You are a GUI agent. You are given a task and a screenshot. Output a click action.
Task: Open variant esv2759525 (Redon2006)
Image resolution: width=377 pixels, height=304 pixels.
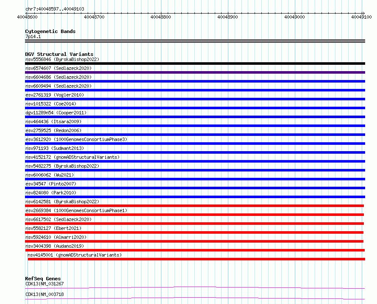point(53,130)
